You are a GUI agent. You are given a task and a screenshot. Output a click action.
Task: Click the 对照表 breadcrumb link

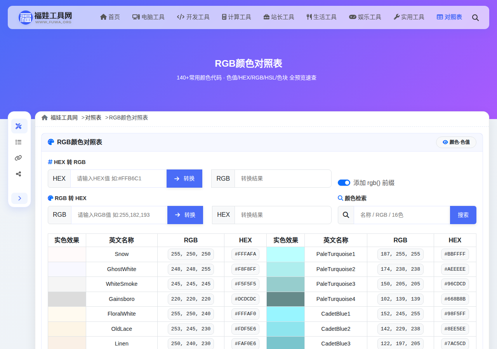pyautogui.click(x=93, y=117)
